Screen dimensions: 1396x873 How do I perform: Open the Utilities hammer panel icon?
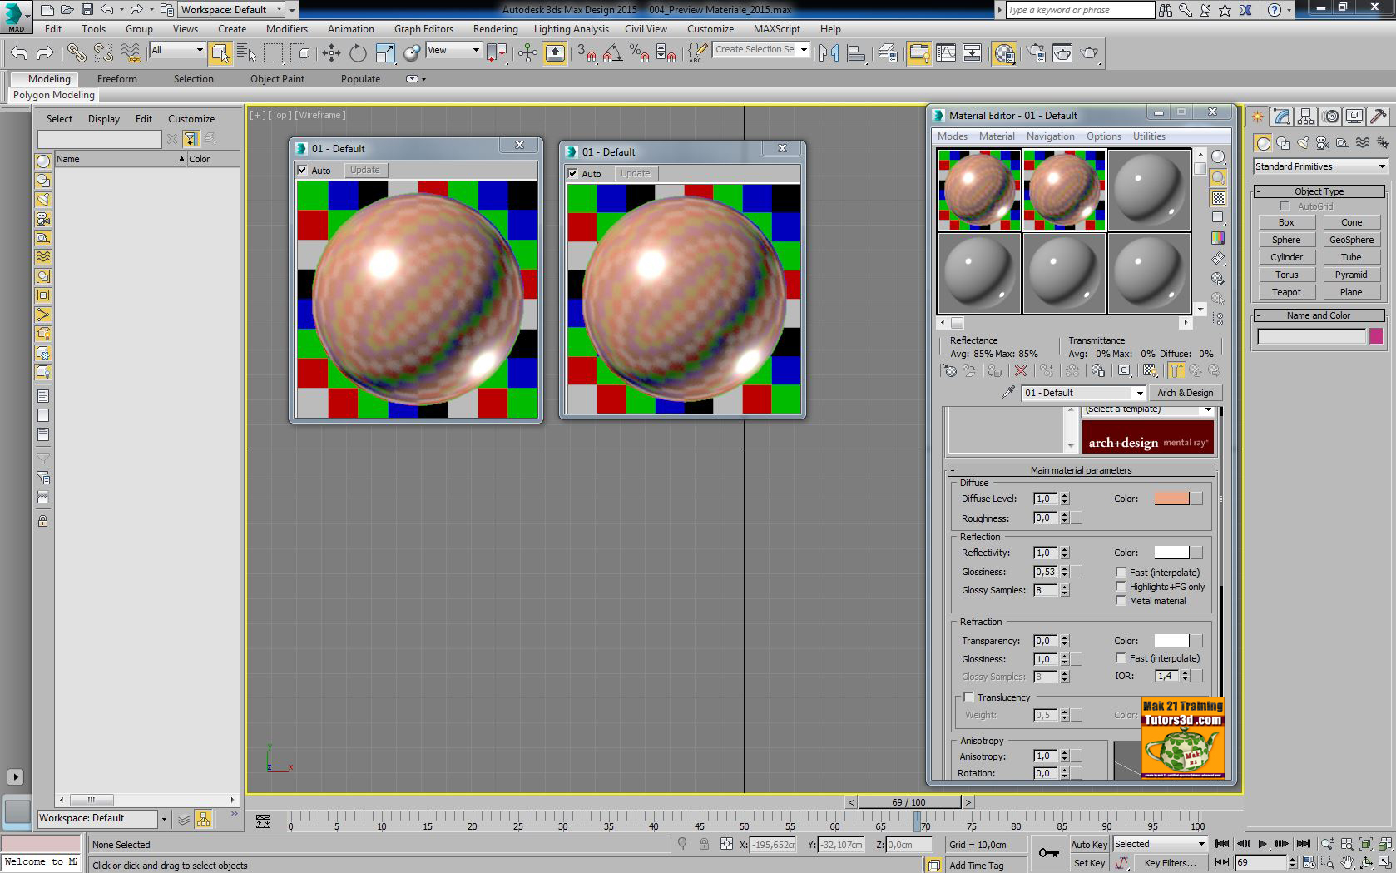click(x=1379, y=117)
